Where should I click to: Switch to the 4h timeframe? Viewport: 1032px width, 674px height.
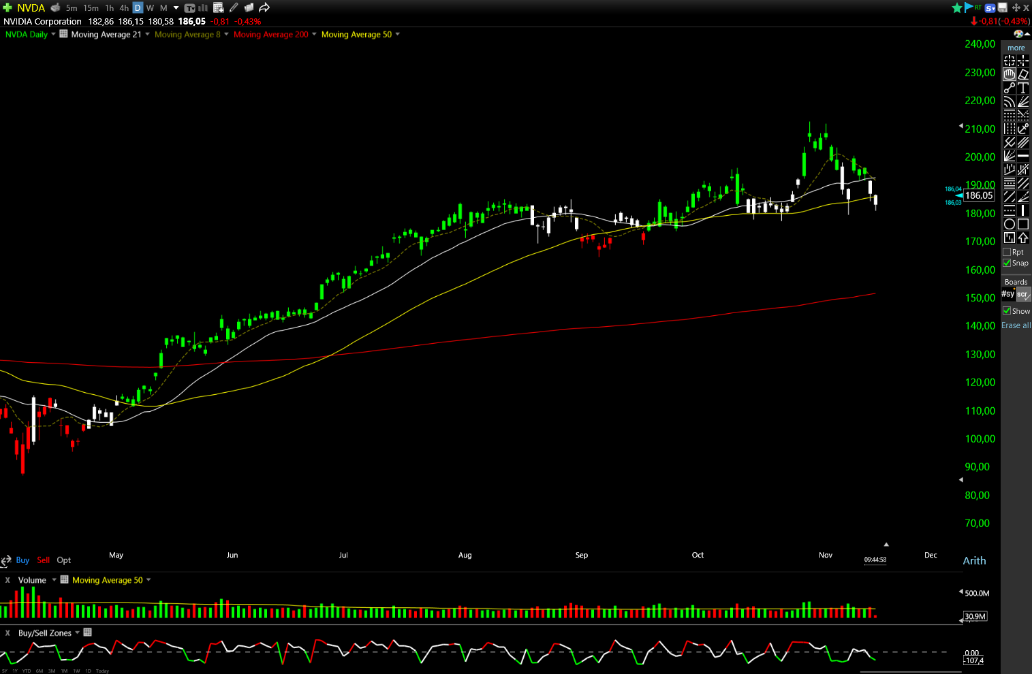pyautogui.click(x=124, y=8)
